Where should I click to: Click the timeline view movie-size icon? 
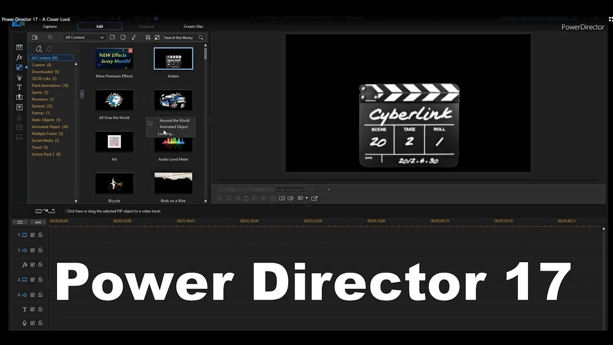pyautogui.click(x=20, y=222)
